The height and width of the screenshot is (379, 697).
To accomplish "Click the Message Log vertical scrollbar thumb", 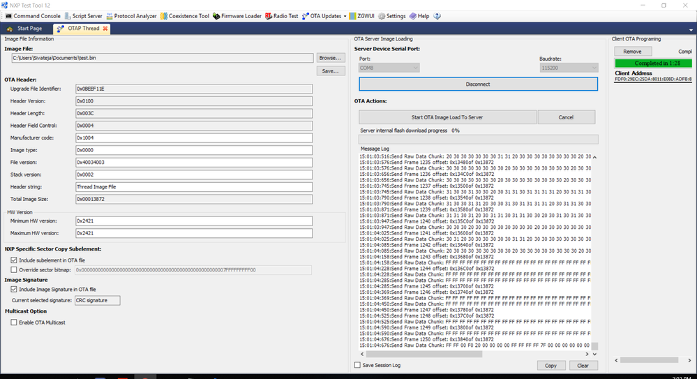I will [x=594, y=346].
